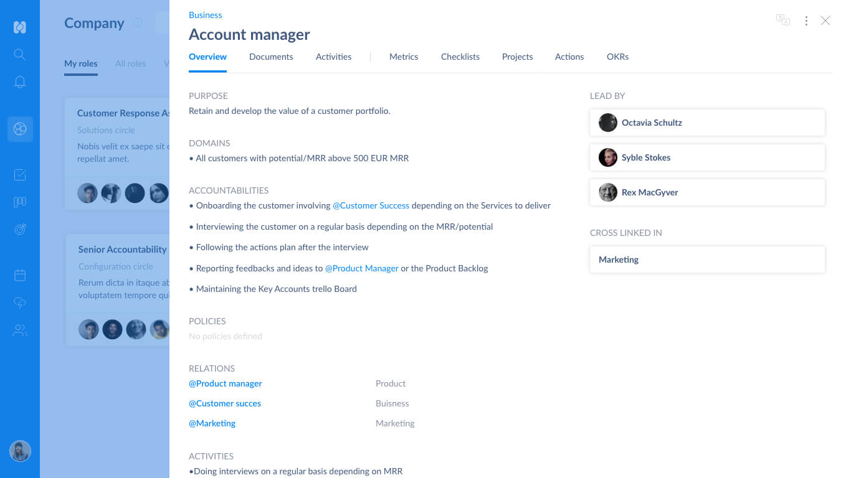This screenshot has height=478, width=851.
Task: Open the kanban board sidebar icon
Action: (20, 202)
